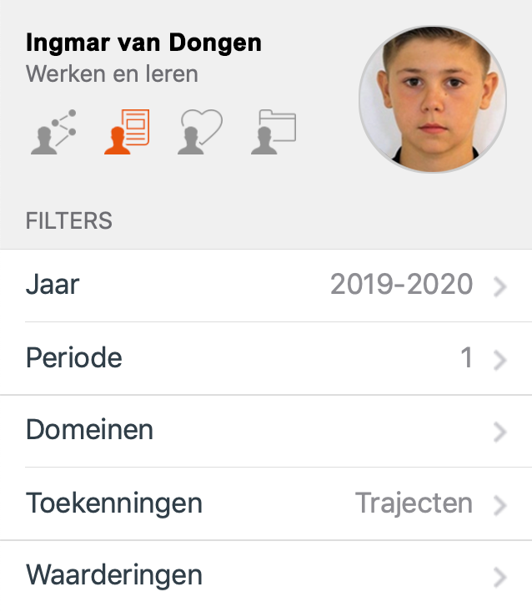The width and height of the screenshot is (532, 612).
Task: Change the Trajecten assignment value
Action: point(414,503)
